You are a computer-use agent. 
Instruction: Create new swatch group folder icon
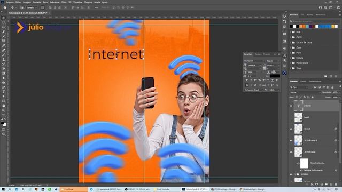[x=325, y=76]
